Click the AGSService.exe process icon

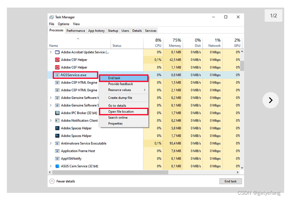57,75
